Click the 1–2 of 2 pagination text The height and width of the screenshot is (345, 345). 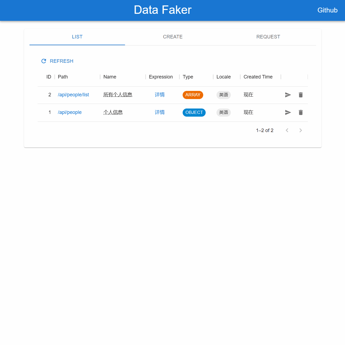point(265,130)
